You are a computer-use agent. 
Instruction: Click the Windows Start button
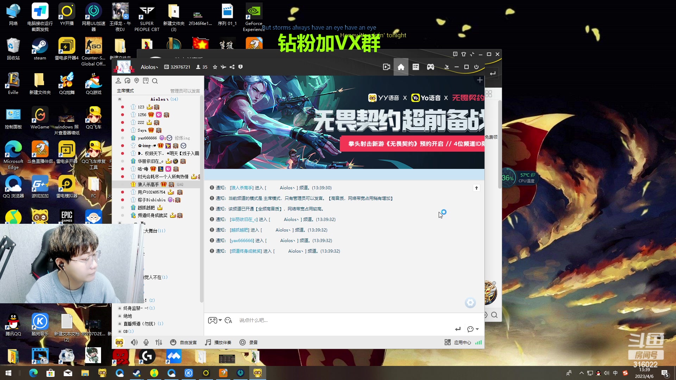pyautogui.click(x=8, y=373)
